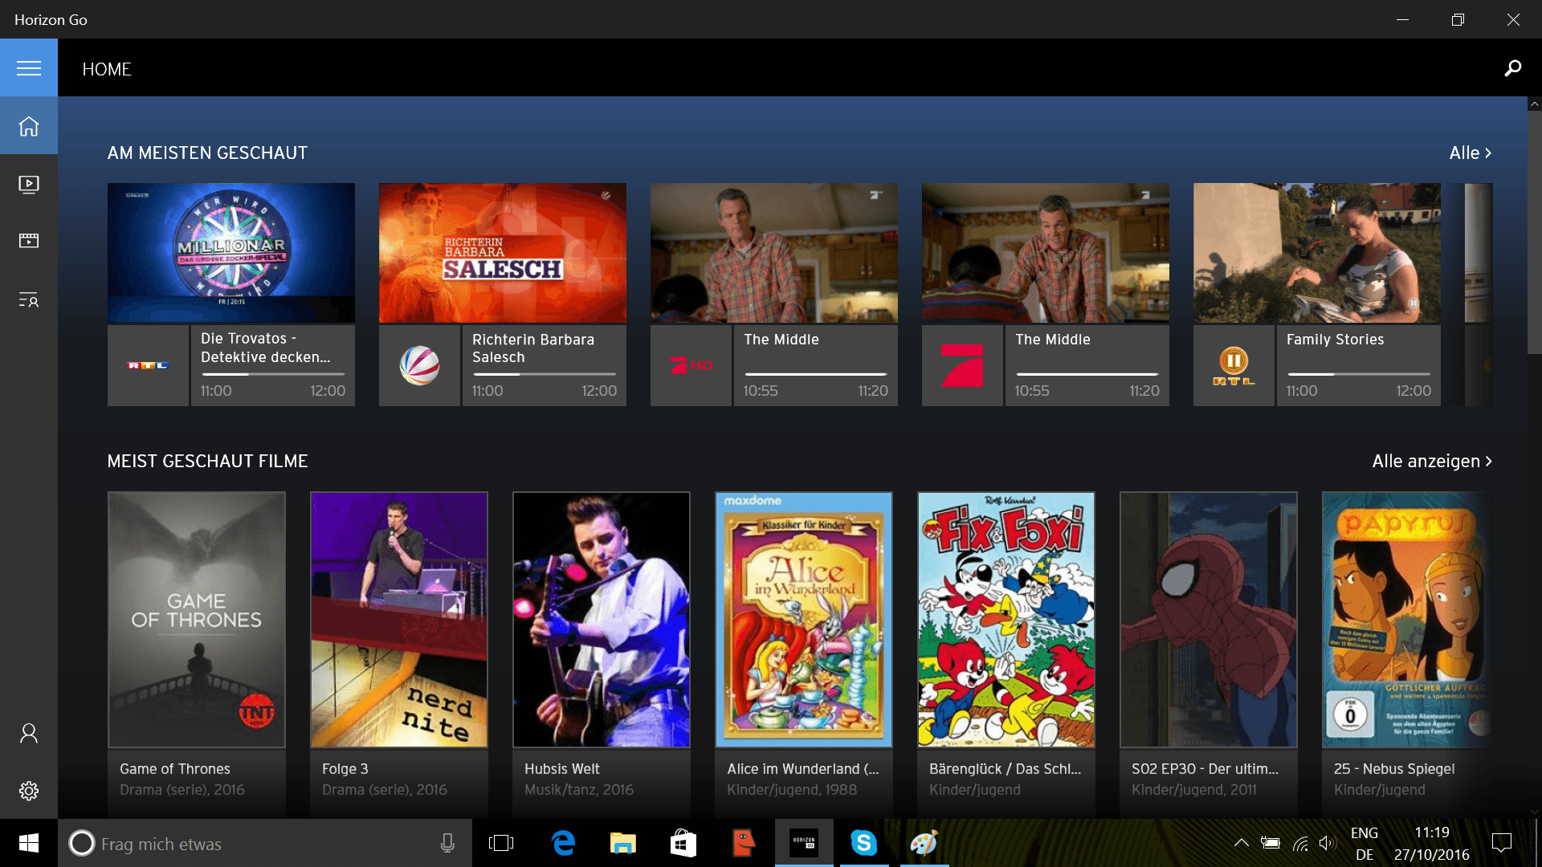Open the TV playback sidebar icon

coord(29,185)
